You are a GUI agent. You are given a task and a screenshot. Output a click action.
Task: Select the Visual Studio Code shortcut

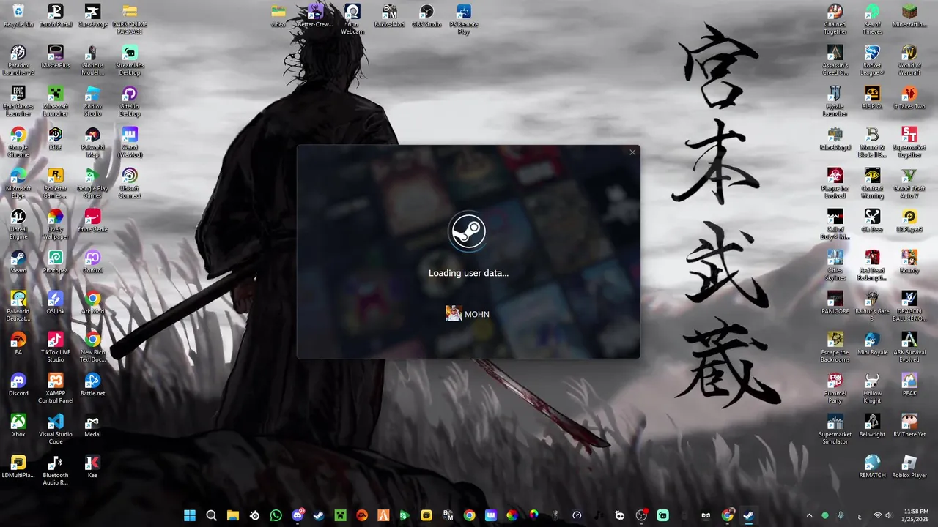55,430
